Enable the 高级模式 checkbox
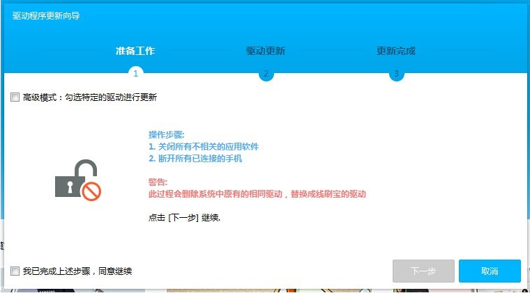The width and height of the screenshot is (530, 293). 15,97
